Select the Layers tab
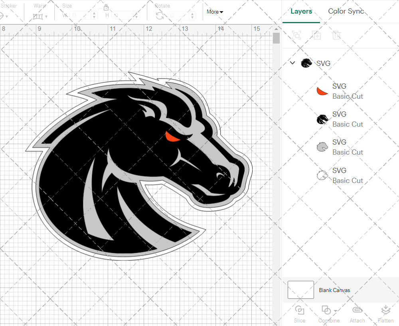 (301, 11)
